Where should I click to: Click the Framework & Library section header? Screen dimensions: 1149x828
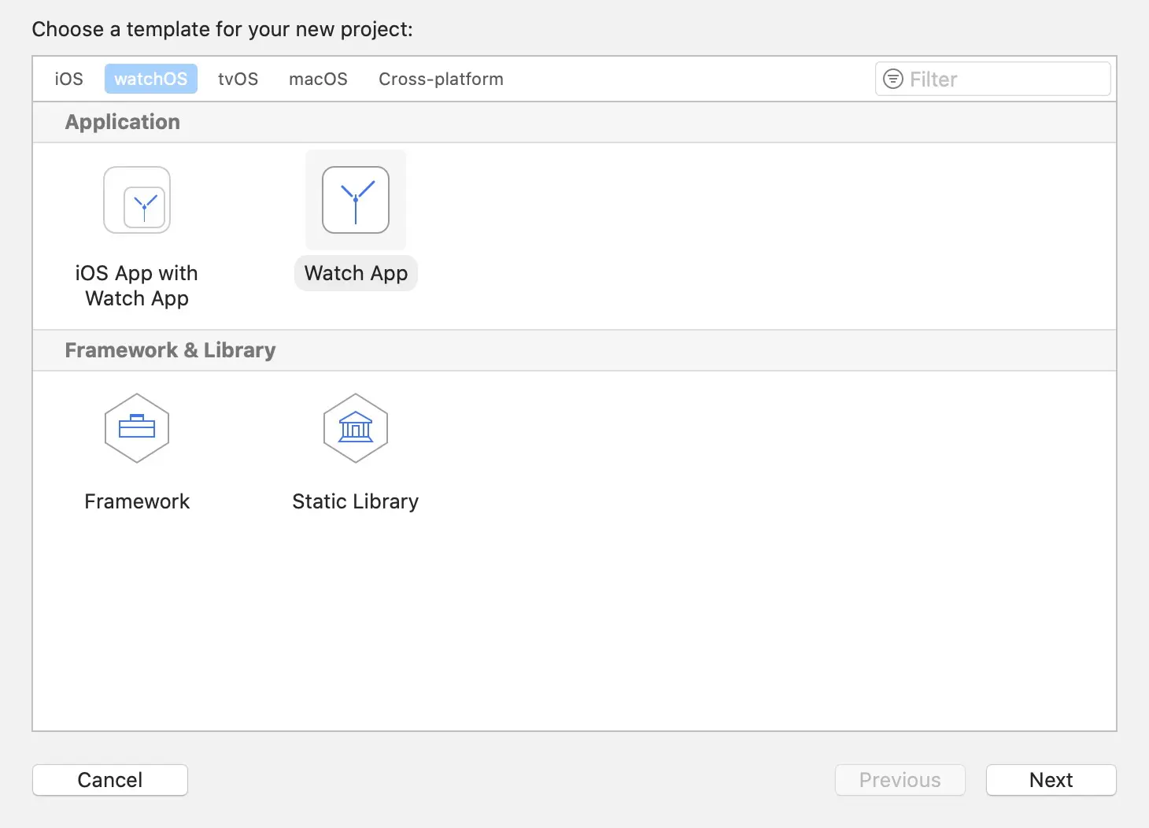[x=574, y=350]
